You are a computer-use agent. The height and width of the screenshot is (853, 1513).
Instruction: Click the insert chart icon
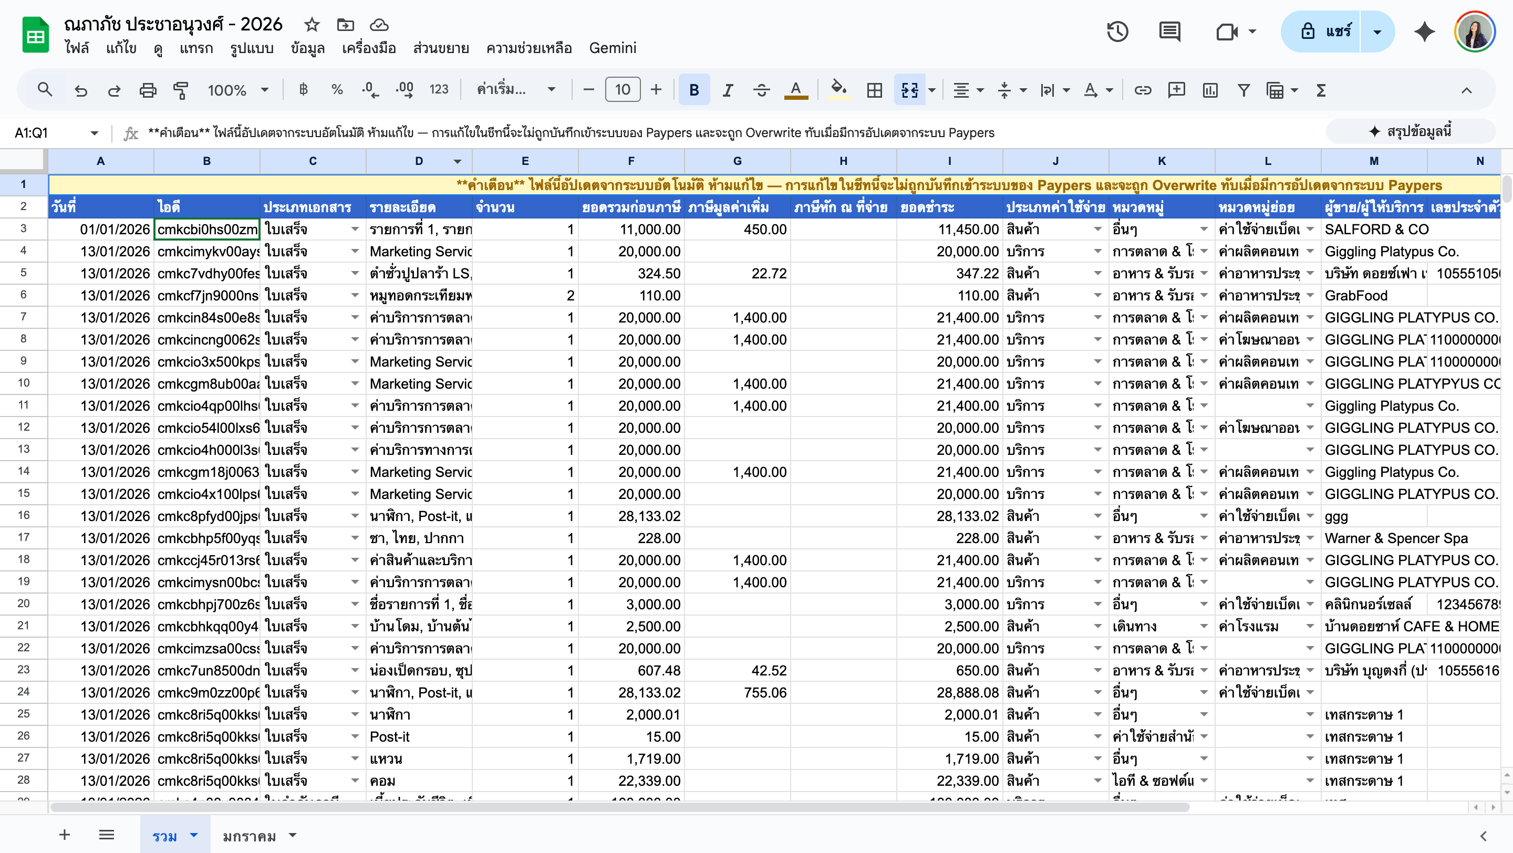click(x=1210, y=90)
